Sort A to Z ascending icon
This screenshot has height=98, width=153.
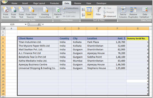coord(83,9)
